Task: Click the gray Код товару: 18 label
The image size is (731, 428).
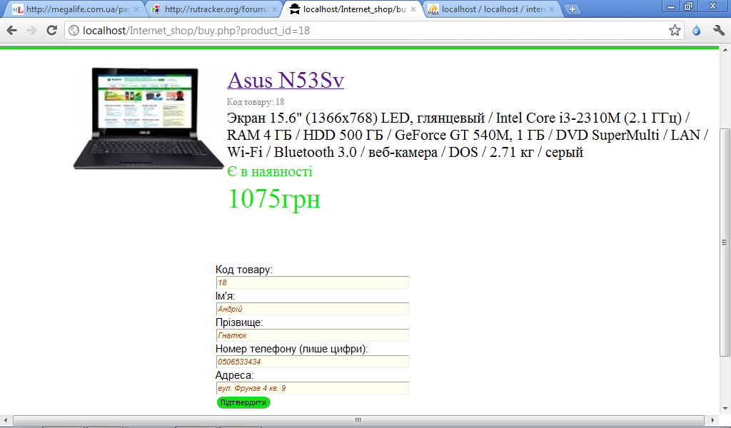Action: point(256,101)
